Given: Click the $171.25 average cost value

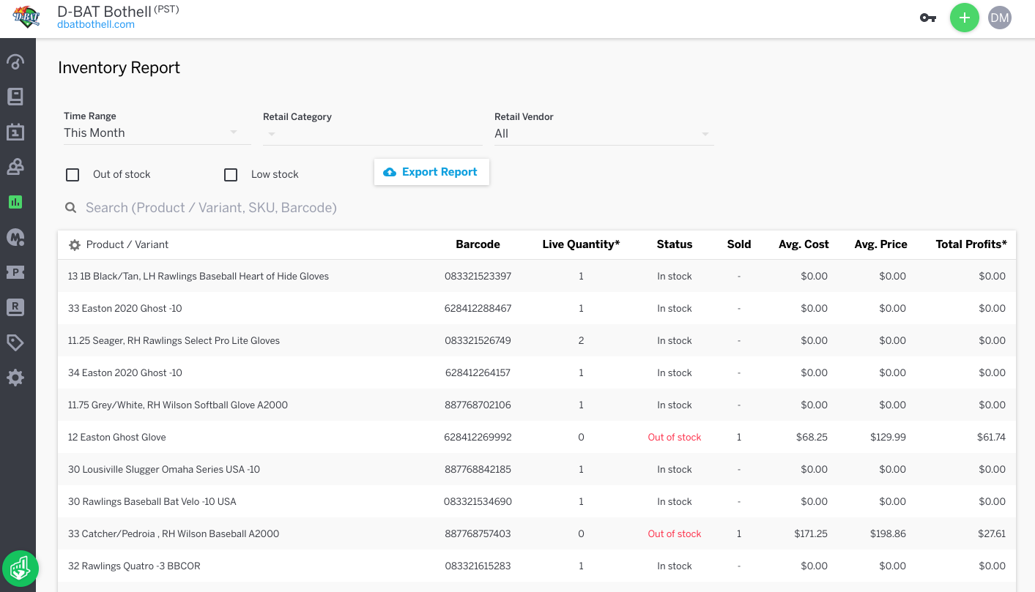Looking at the screenshot, I should coord(811,534).
